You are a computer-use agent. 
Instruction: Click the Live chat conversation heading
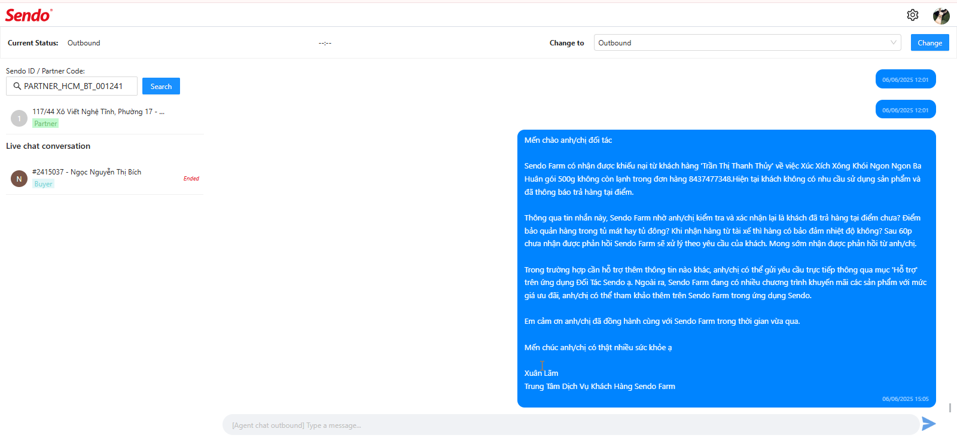(48, 146)
